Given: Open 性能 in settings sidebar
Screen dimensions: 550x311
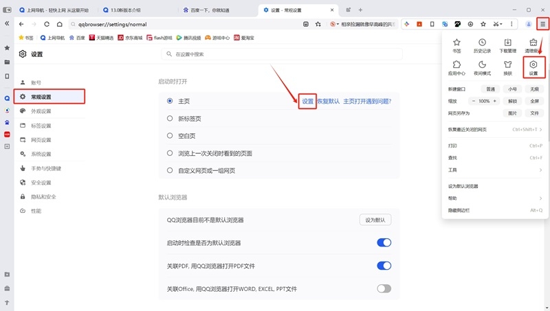Looking at the screenshot, I should 49,211.
